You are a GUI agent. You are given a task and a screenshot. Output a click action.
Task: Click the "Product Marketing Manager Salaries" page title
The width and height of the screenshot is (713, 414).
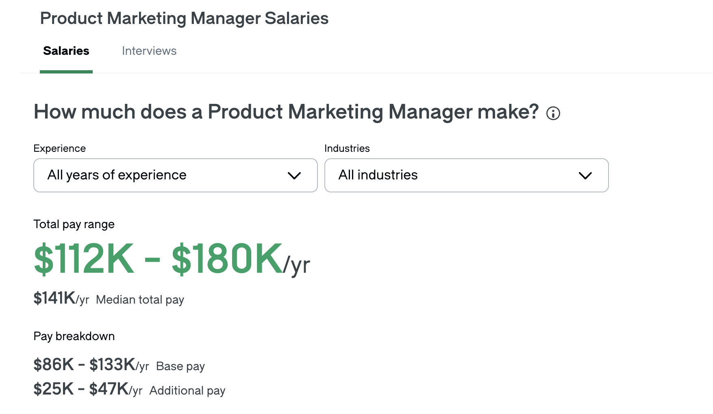pos(184,18)
